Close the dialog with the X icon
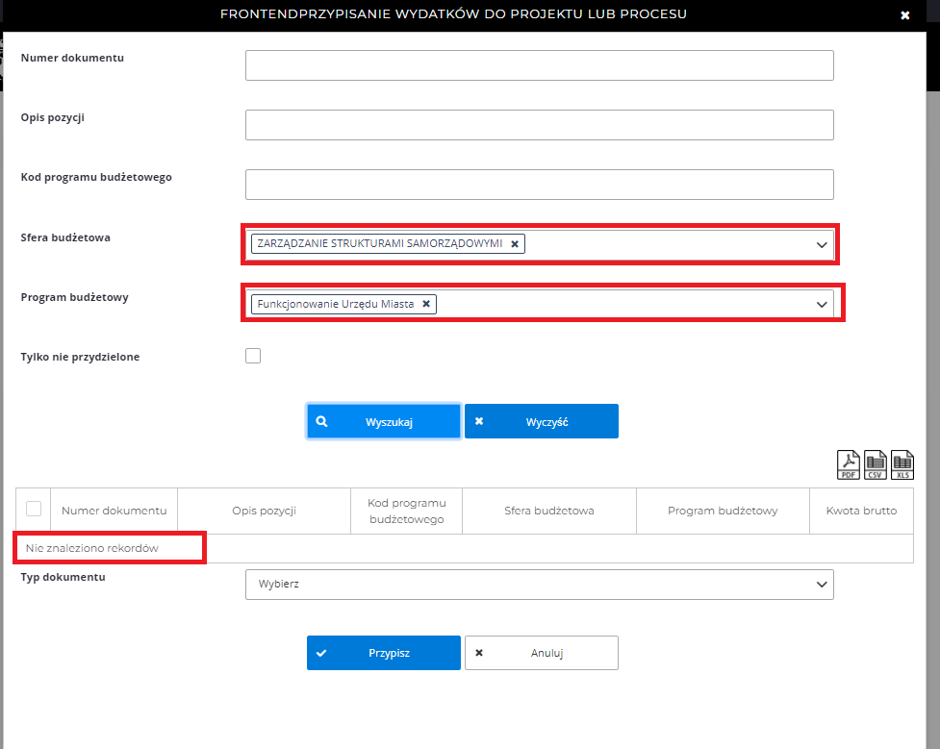The width and height of the screenshot is (940, 749). coord(904,15)
